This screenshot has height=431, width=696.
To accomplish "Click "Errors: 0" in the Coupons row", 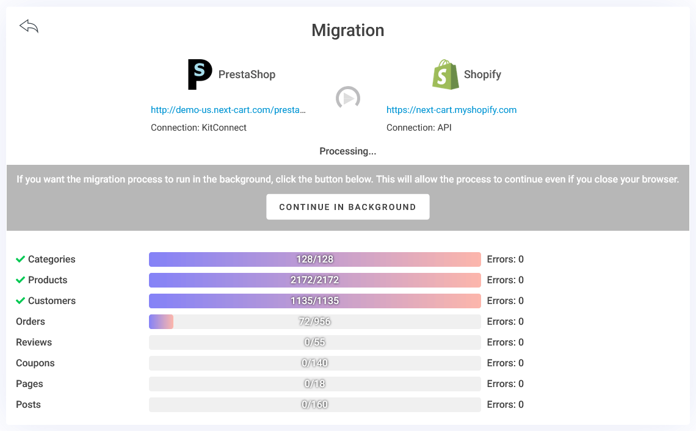I will pos(505,363).
